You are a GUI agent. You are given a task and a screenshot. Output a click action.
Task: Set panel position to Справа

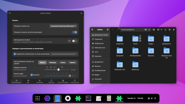tap(72, 62)
